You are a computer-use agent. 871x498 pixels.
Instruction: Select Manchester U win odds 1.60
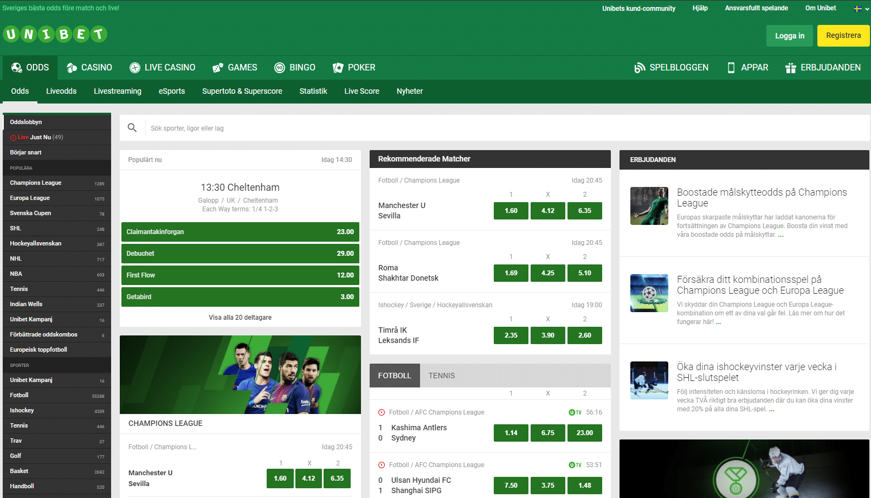(511, 211)
